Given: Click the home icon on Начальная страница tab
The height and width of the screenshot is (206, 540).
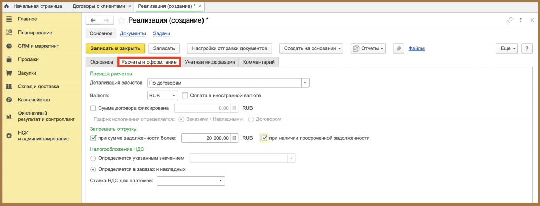Looking at the screenshot, I should coord(6,6).
